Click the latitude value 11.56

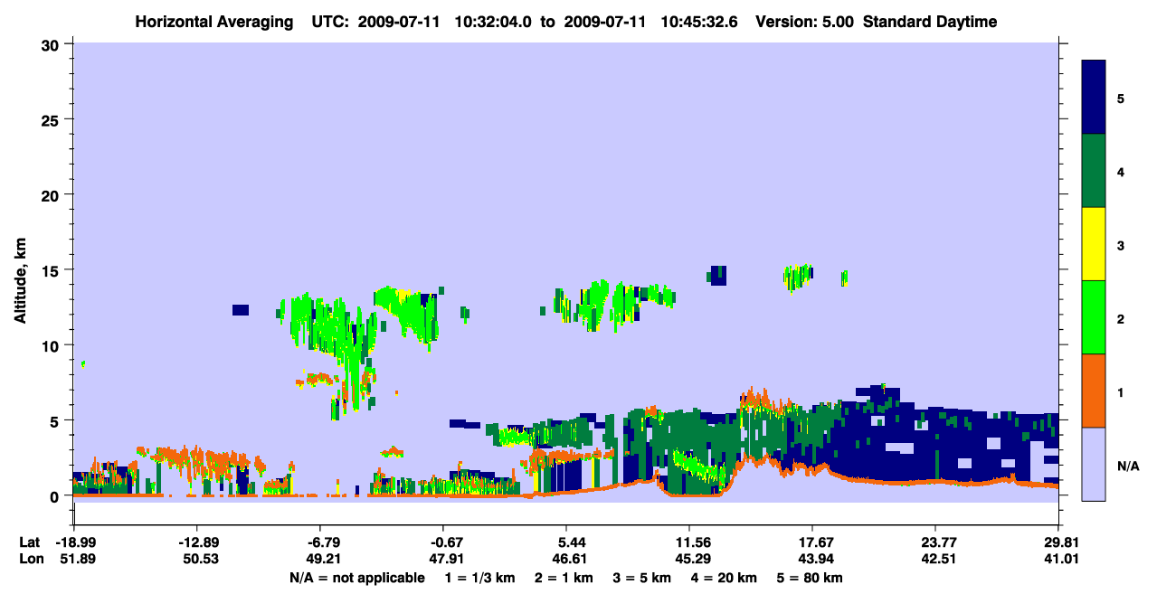(x=688, y=542)
